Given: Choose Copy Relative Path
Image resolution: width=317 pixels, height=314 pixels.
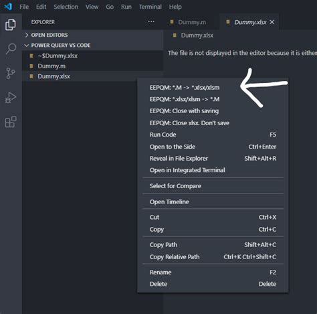Looking at the screenshot, I should (x=213, y=257).
